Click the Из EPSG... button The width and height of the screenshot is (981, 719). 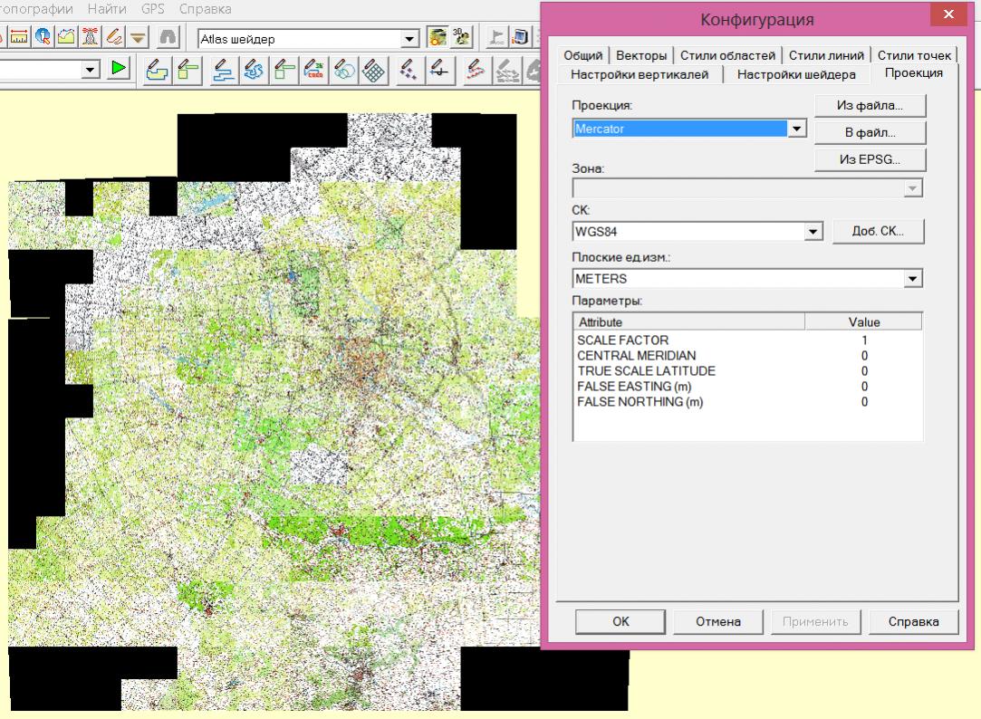[870, 159]
